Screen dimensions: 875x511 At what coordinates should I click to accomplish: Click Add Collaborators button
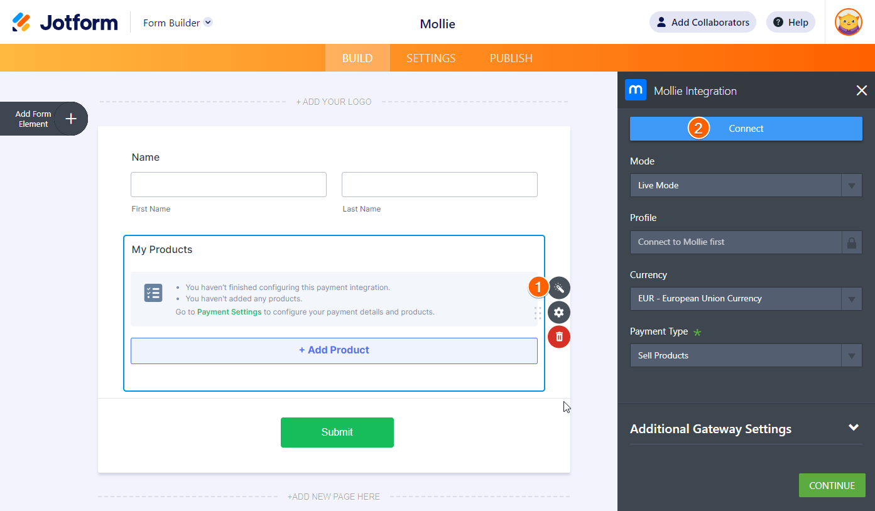702,22
